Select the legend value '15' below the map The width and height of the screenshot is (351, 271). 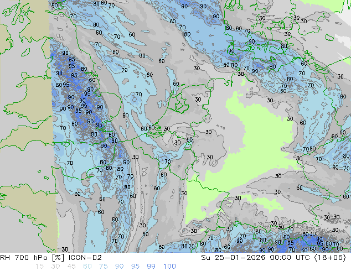(x=39, y=267)
